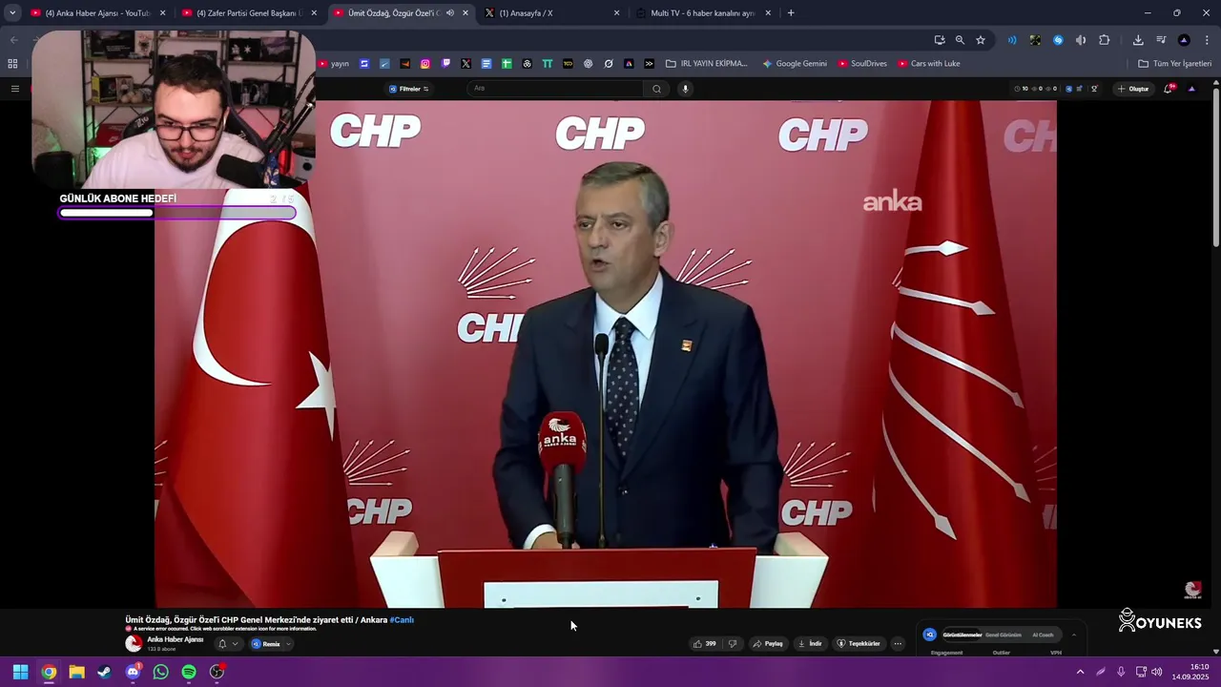Switch to the Zafer Partisi Genel Başkanı tab
This screenshot has height=687, width=1221.
[248, 13]
